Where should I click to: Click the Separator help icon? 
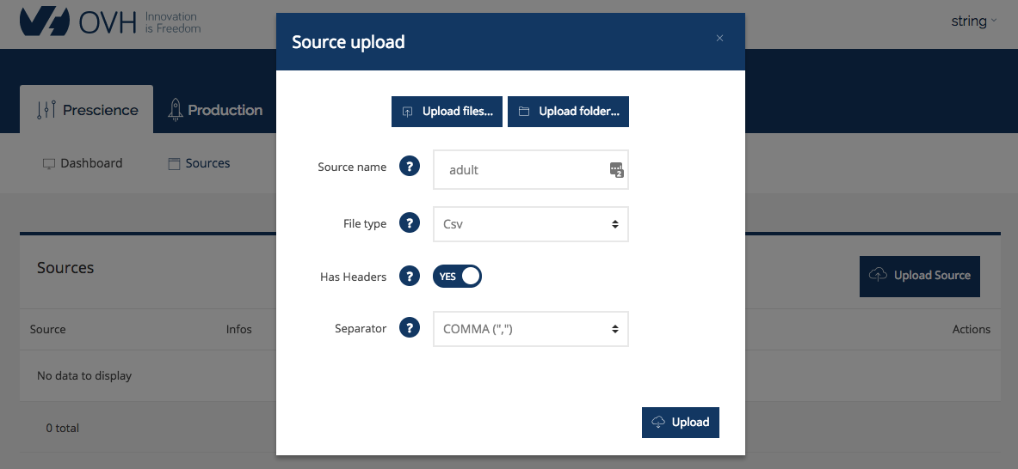(x=410, y=328)
